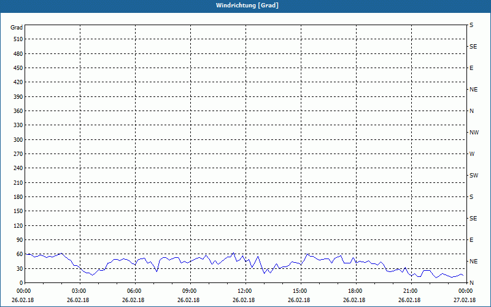Click the 26.02.18 date under 12:00
Screen dimensions: 491x307
pyautogui.click(x=244, y=300)
